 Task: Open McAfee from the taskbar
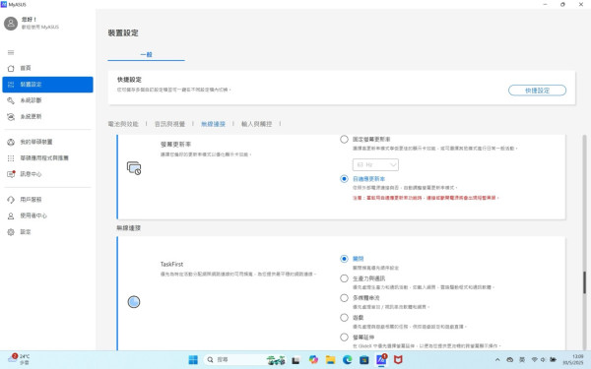pos(398,360)
